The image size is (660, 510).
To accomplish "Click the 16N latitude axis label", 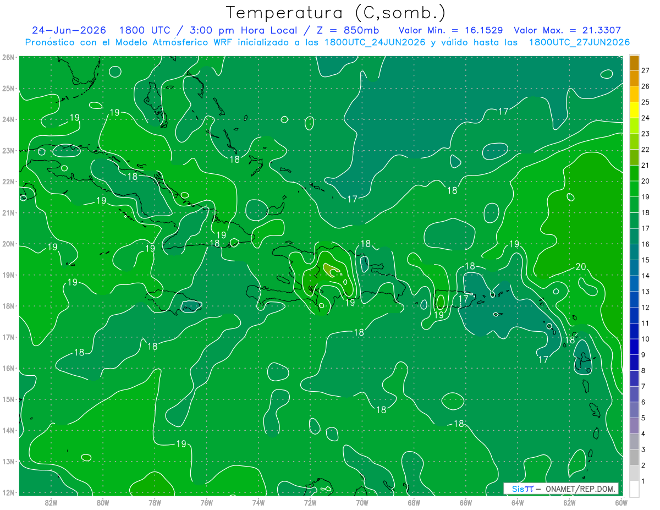I will (x=8, y=369).
